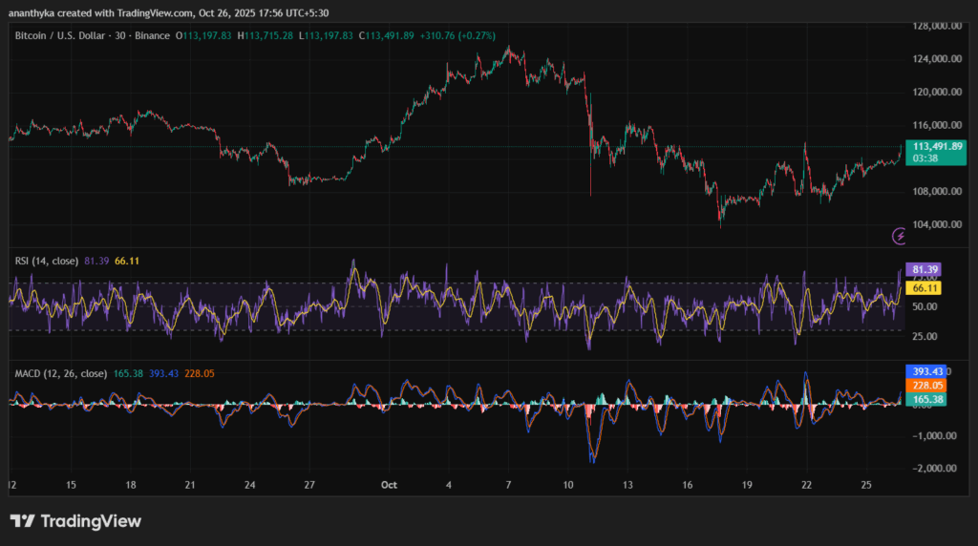Viewport: 978px width, 546px height.
Task: Click the teal histogram tag 165.38
Action: click(924, 400)
